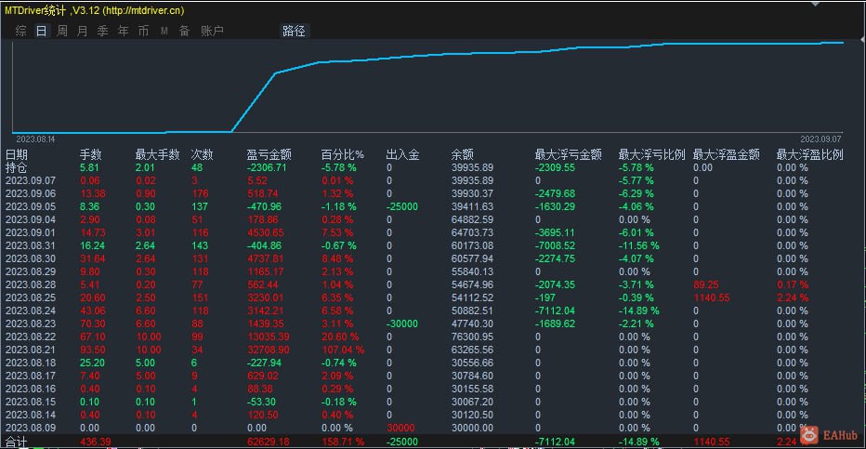The width and height of the screenshot is (866, 449).
Task: Open the 币 currency tab
Action: (x=144, y=31)
